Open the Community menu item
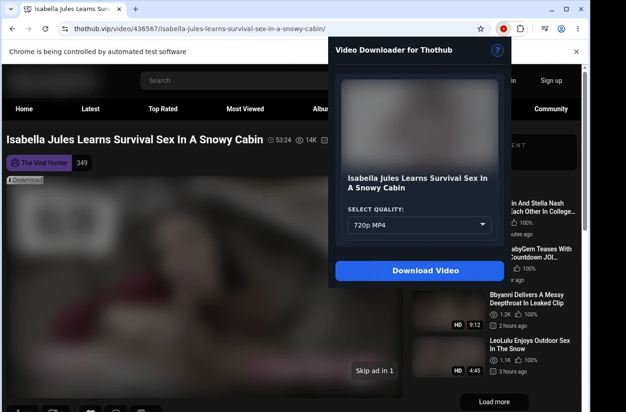The image size is (626, 412). coord(551,109)
